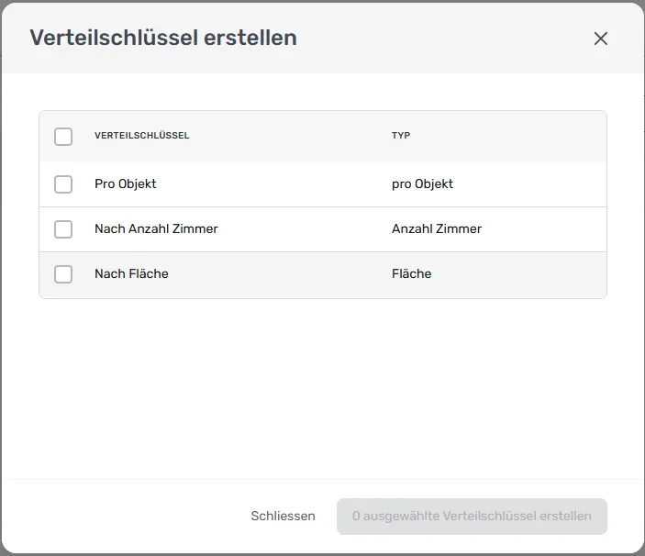
Task: Select the 'Nach Anzahl Zimmer' row name
Action: coord(156,228)
